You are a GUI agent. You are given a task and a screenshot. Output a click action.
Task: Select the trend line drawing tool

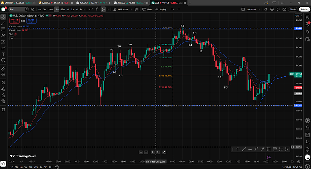click(3, 23)
